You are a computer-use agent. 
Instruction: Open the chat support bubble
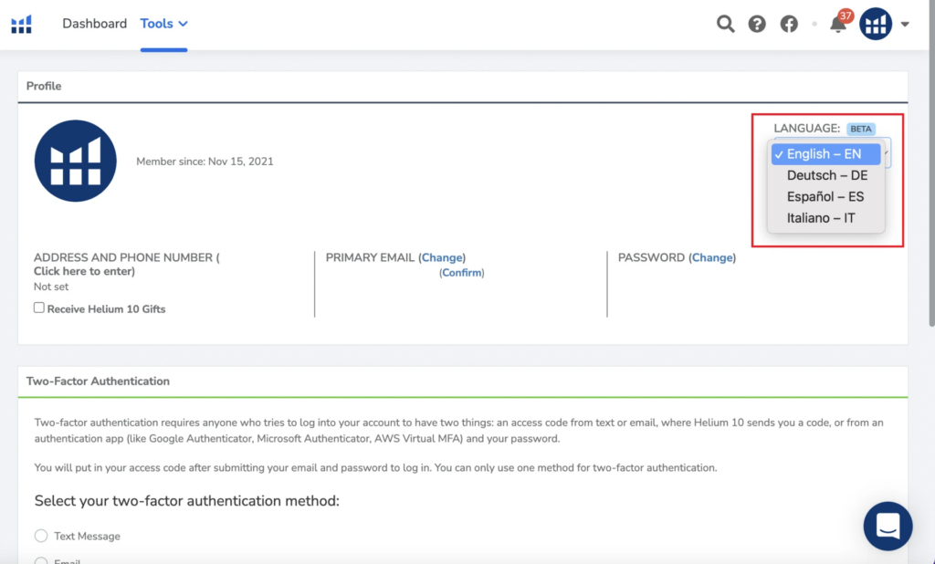click(888, 526)
